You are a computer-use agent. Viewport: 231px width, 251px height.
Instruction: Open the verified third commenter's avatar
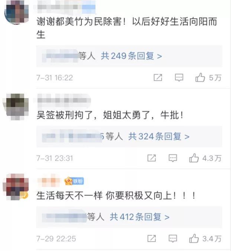16,187
